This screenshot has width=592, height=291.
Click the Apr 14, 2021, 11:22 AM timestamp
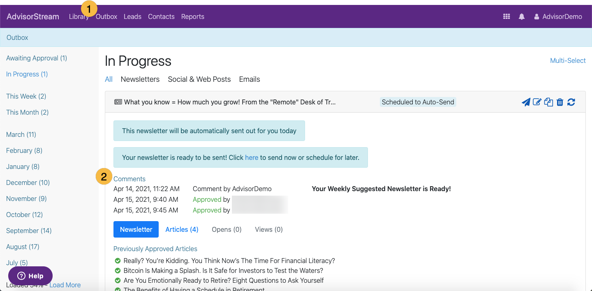(146, 189)
